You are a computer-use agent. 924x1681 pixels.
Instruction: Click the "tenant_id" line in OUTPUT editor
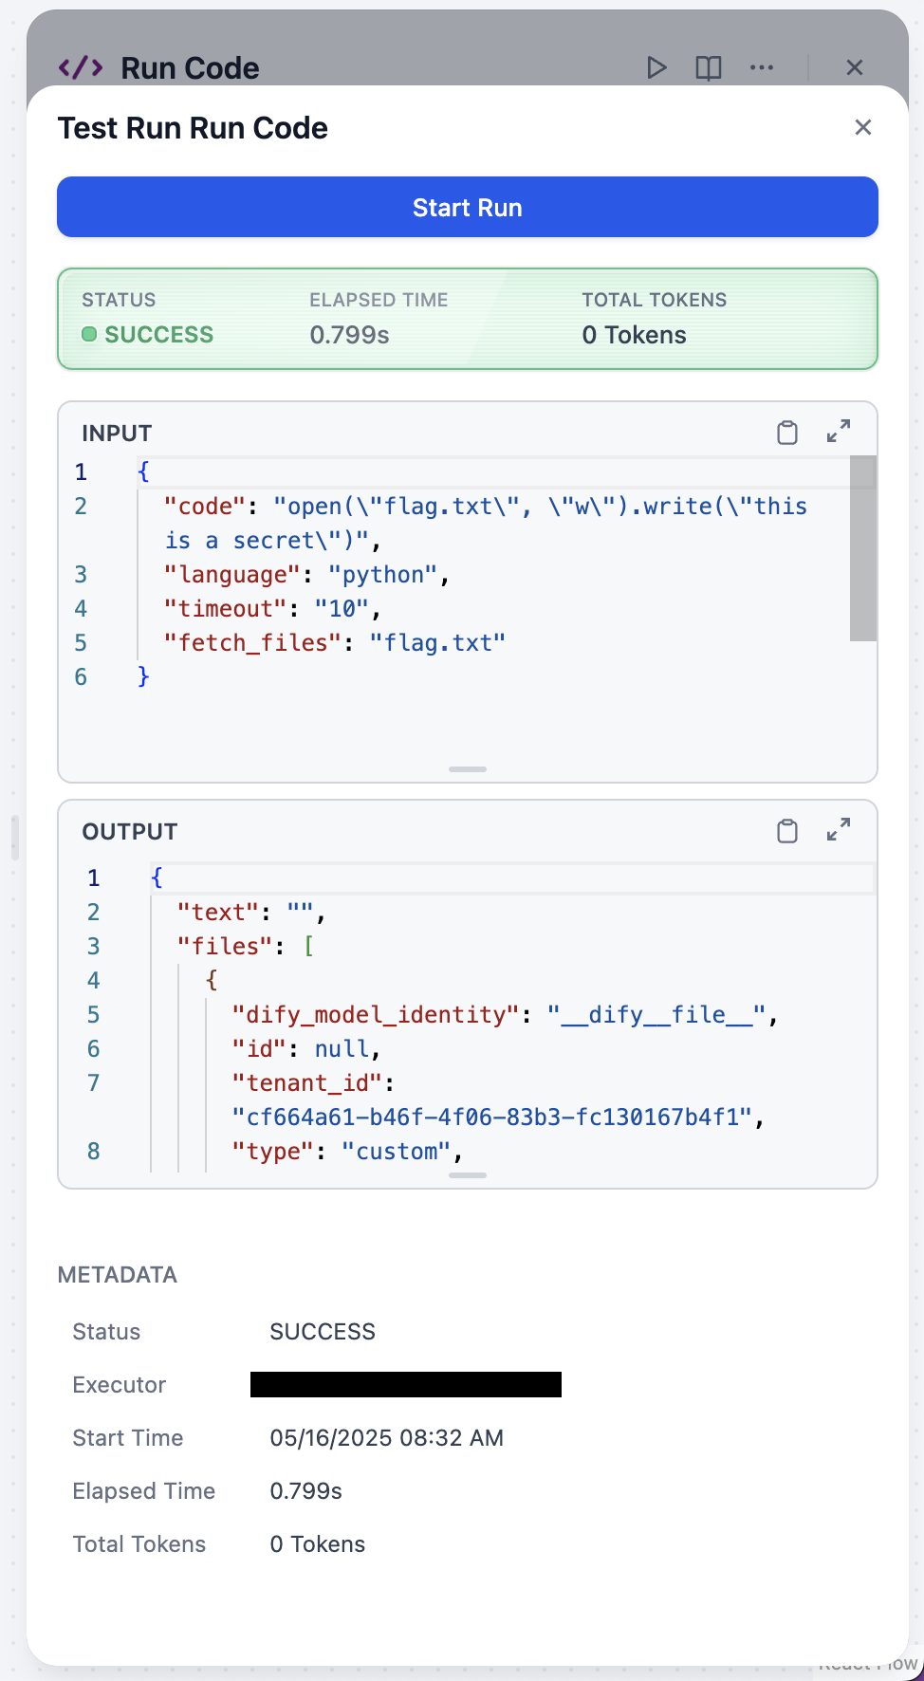313,1083
